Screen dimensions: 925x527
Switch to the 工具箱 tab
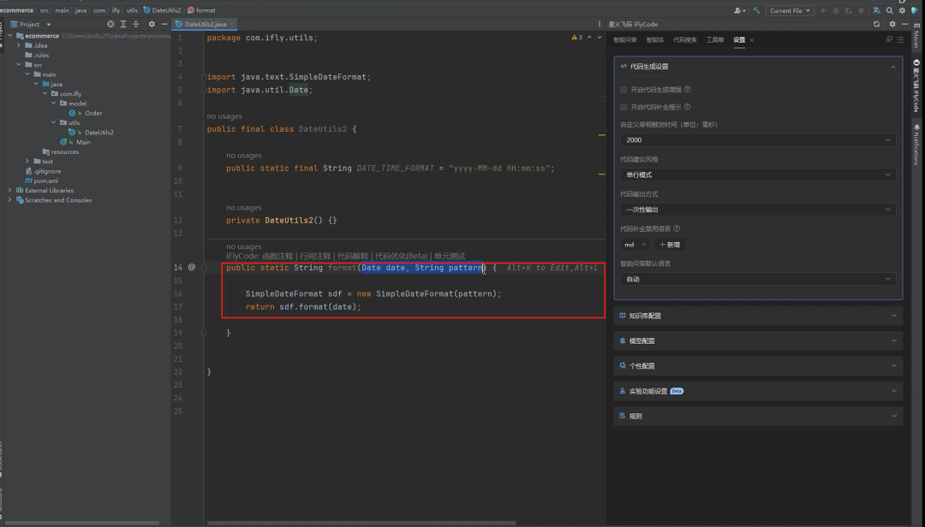715,39
